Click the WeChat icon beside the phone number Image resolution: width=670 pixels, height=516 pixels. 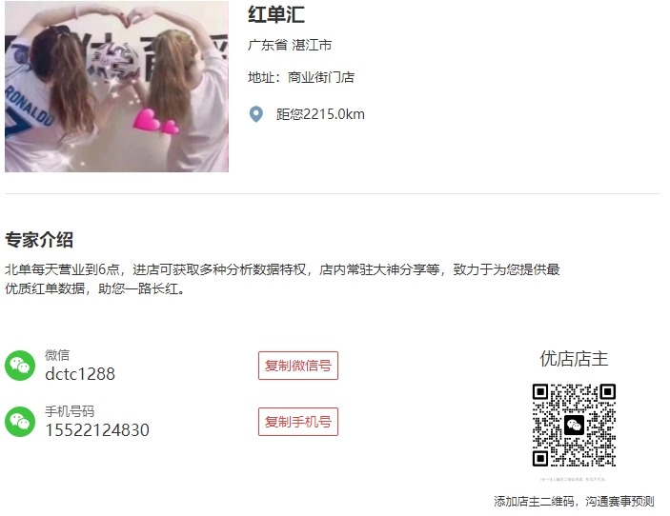click(x=20, y=422)
